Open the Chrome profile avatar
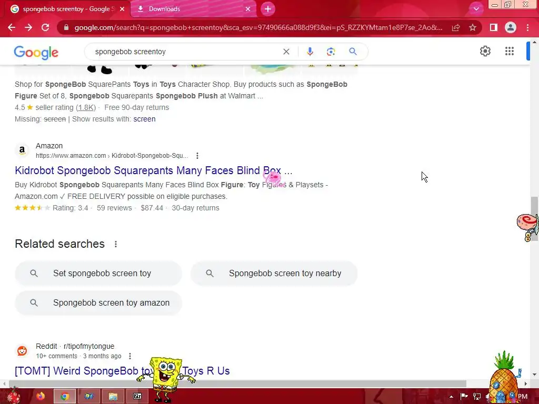This screenshot has width=539, height=404. click(511, 27)
